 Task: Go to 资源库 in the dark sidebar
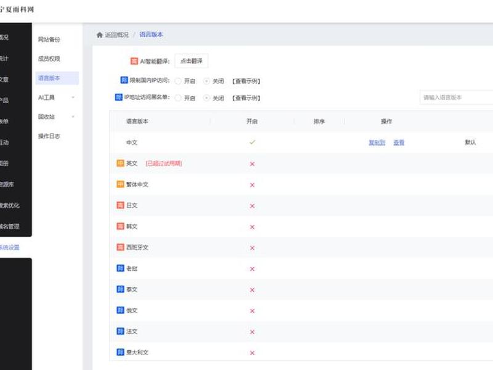tap(7, 184)
